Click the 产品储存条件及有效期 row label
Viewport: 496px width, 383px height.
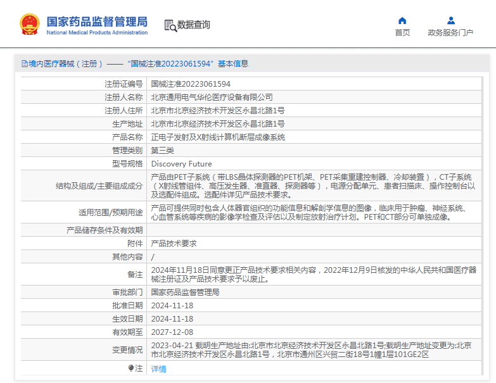click(105, 230)
